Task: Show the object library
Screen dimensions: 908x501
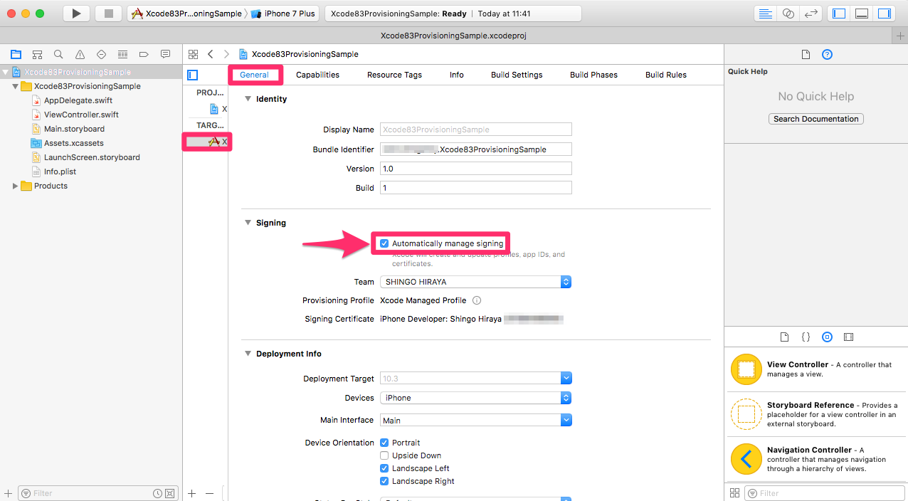Action: point(827,337)
